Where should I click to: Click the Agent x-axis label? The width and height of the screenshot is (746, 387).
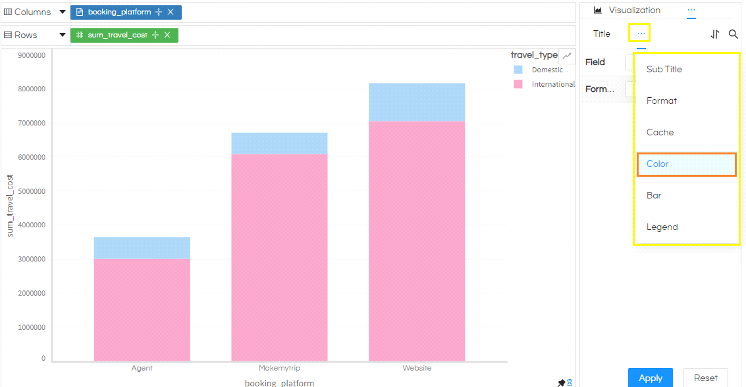click(142, 368)
